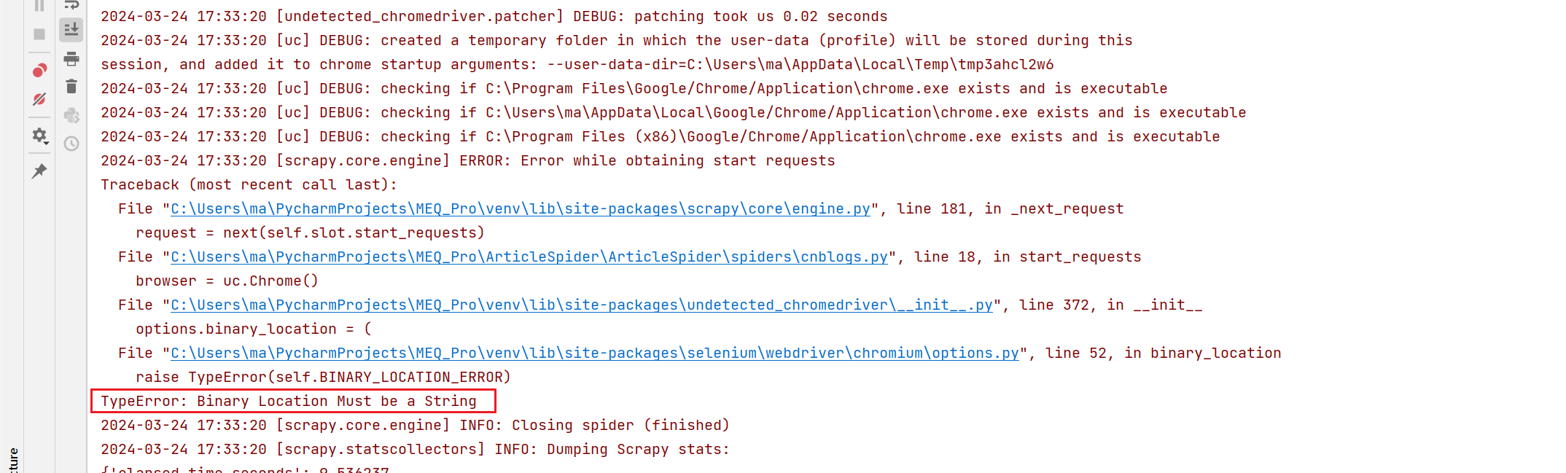The width and height of the screenshot is (1566, 473).
Task: Pin the console tab with pushpin icon
Action: click(39, 171)
